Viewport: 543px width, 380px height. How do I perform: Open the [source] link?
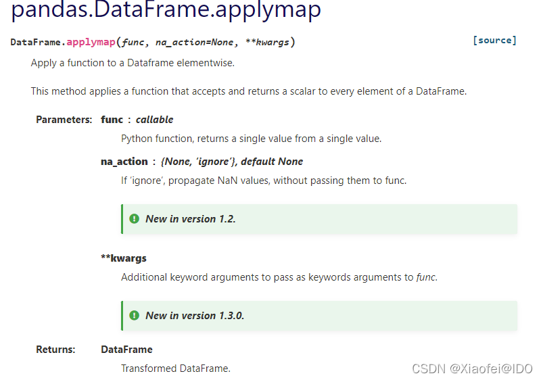(494, 41)
